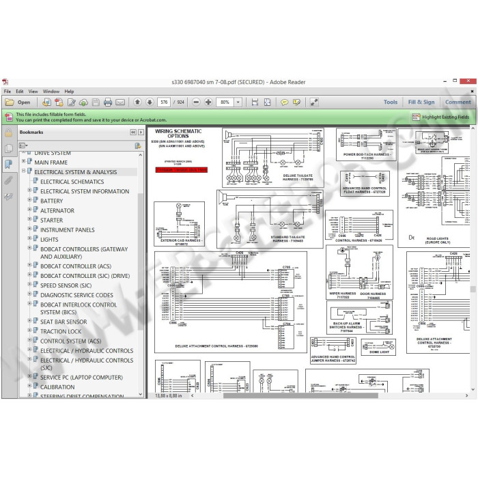Viewport: 478px width, 478px height.
Task: Expand the ALTERNATOR bookmark
Action: [x=29, y=209]
